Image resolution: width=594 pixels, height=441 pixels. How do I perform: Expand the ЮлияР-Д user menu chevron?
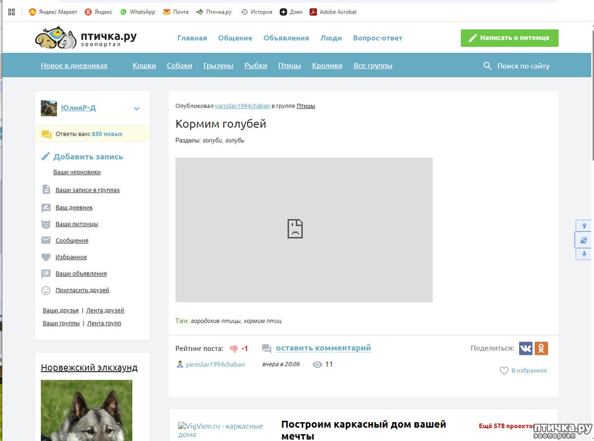coord(137,109)
